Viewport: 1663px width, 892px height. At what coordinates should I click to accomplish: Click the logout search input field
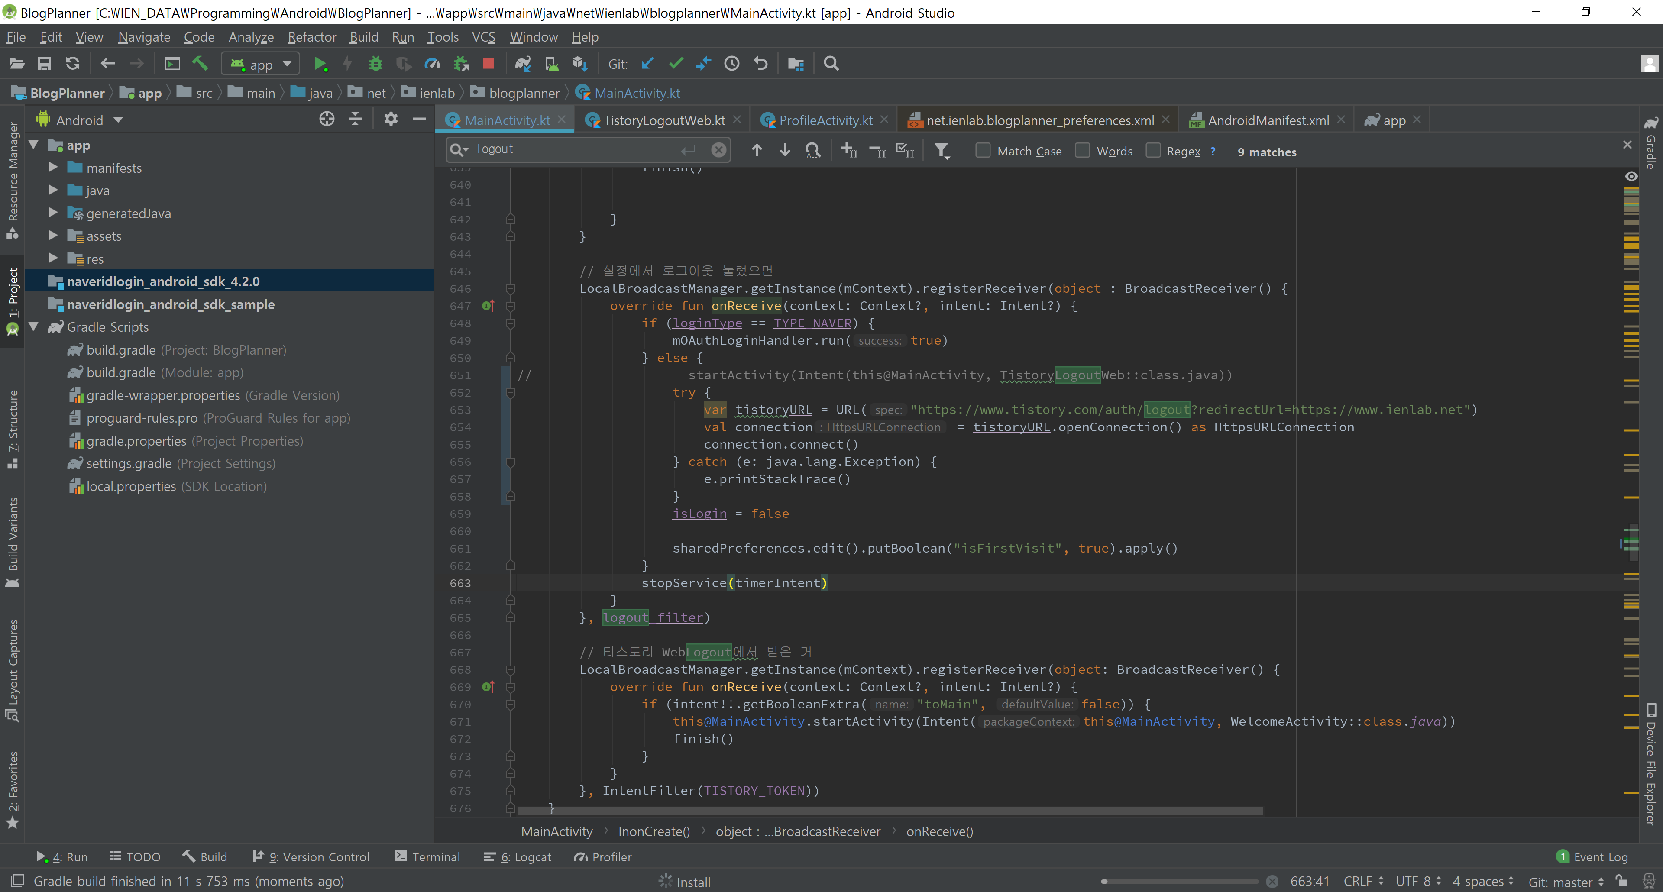pos(575,150)
